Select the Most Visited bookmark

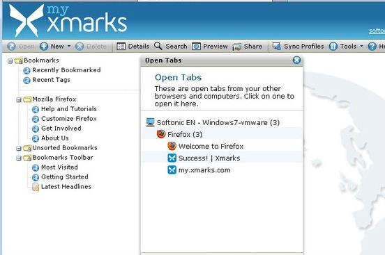(x=59, y=167)
